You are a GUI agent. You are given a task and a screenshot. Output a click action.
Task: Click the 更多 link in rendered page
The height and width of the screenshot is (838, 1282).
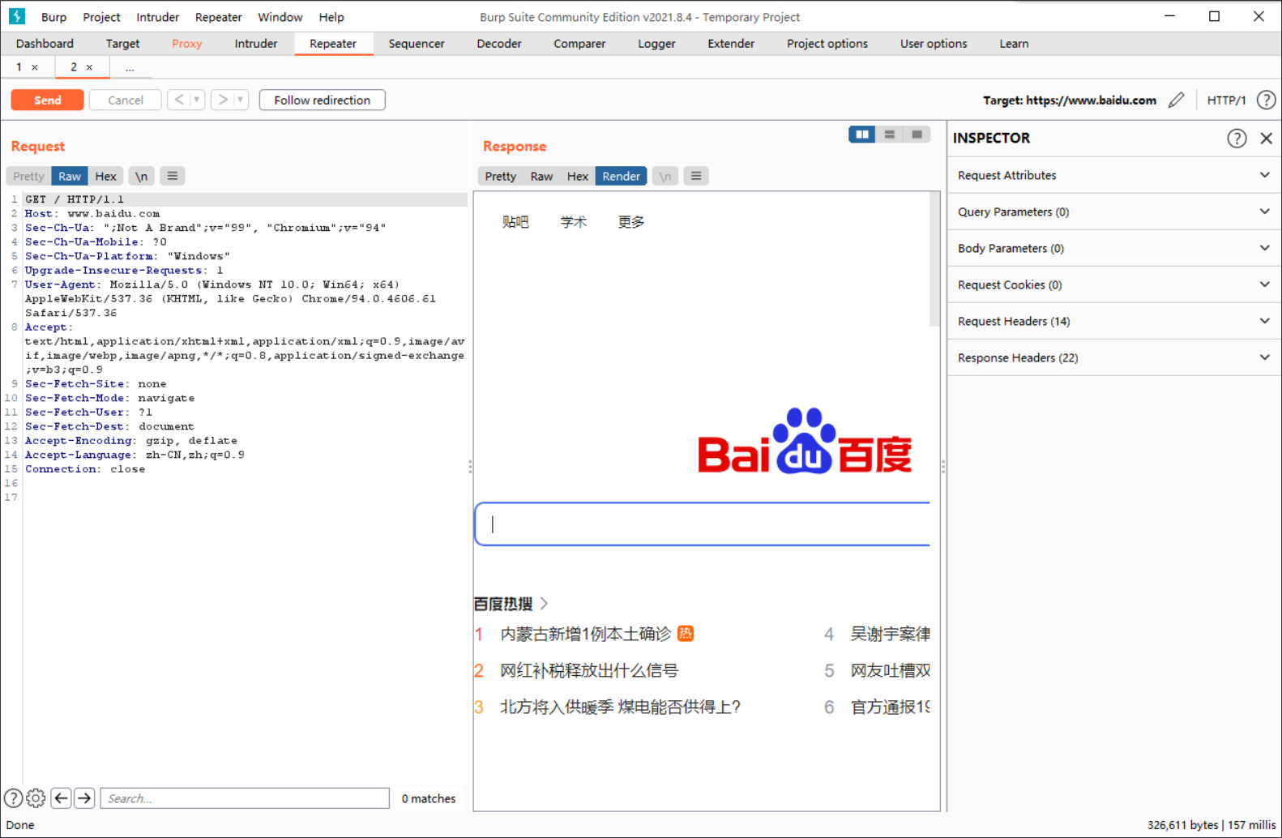point(631,221)
